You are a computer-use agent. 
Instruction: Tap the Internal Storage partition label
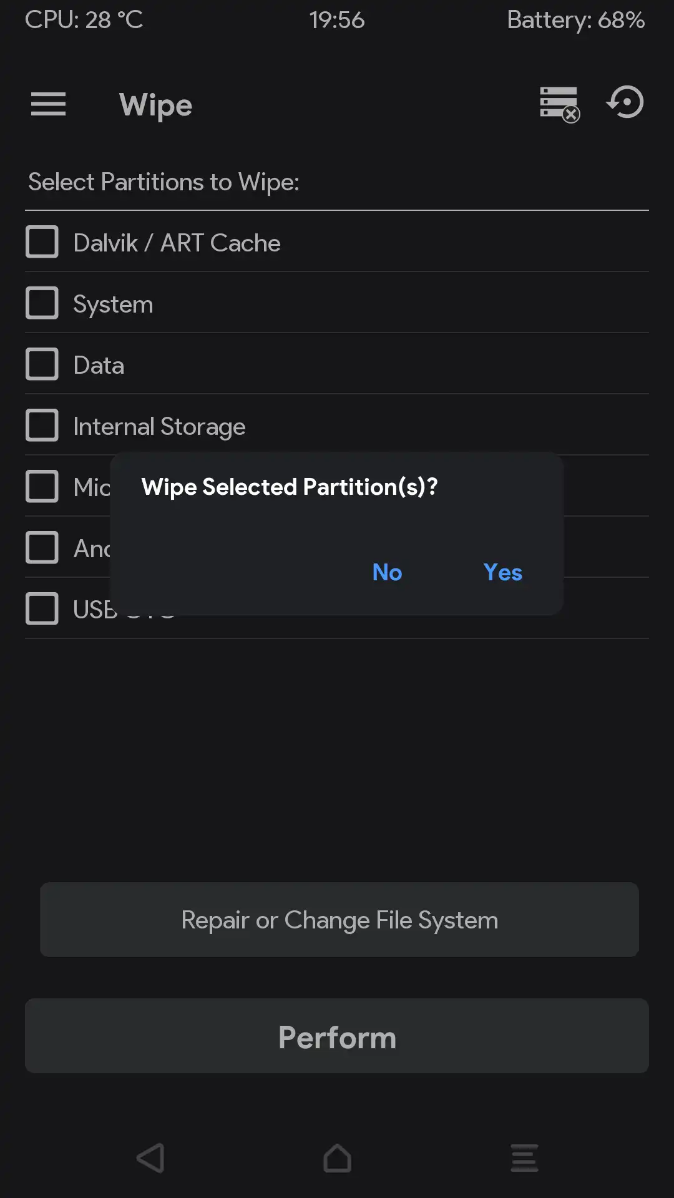pos(159,427)
